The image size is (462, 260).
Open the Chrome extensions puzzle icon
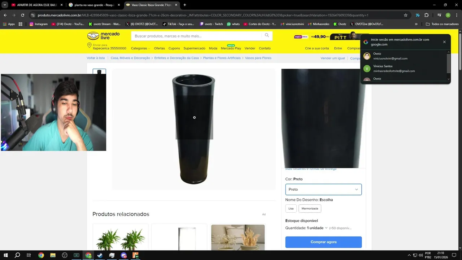(426, 15)
